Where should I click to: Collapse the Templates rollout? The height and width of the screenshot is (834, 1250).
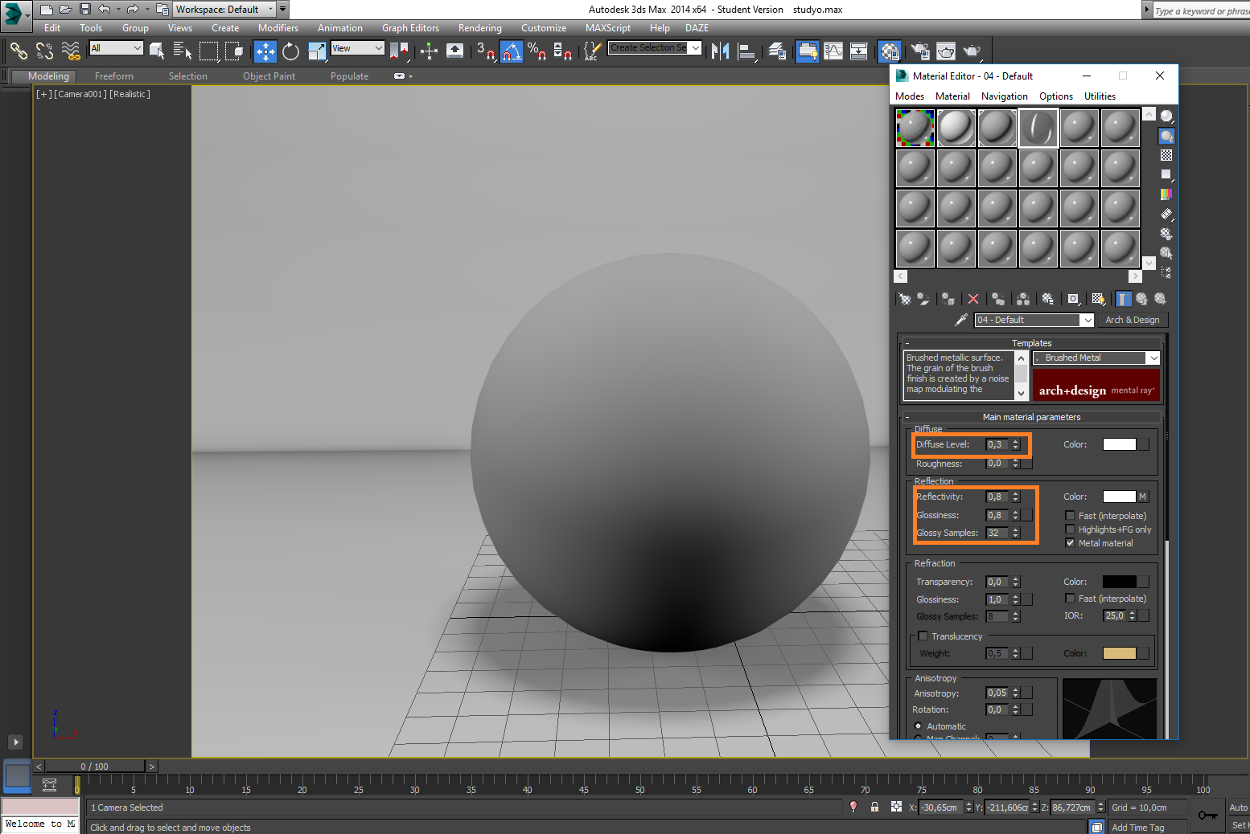click(1031, 343)
